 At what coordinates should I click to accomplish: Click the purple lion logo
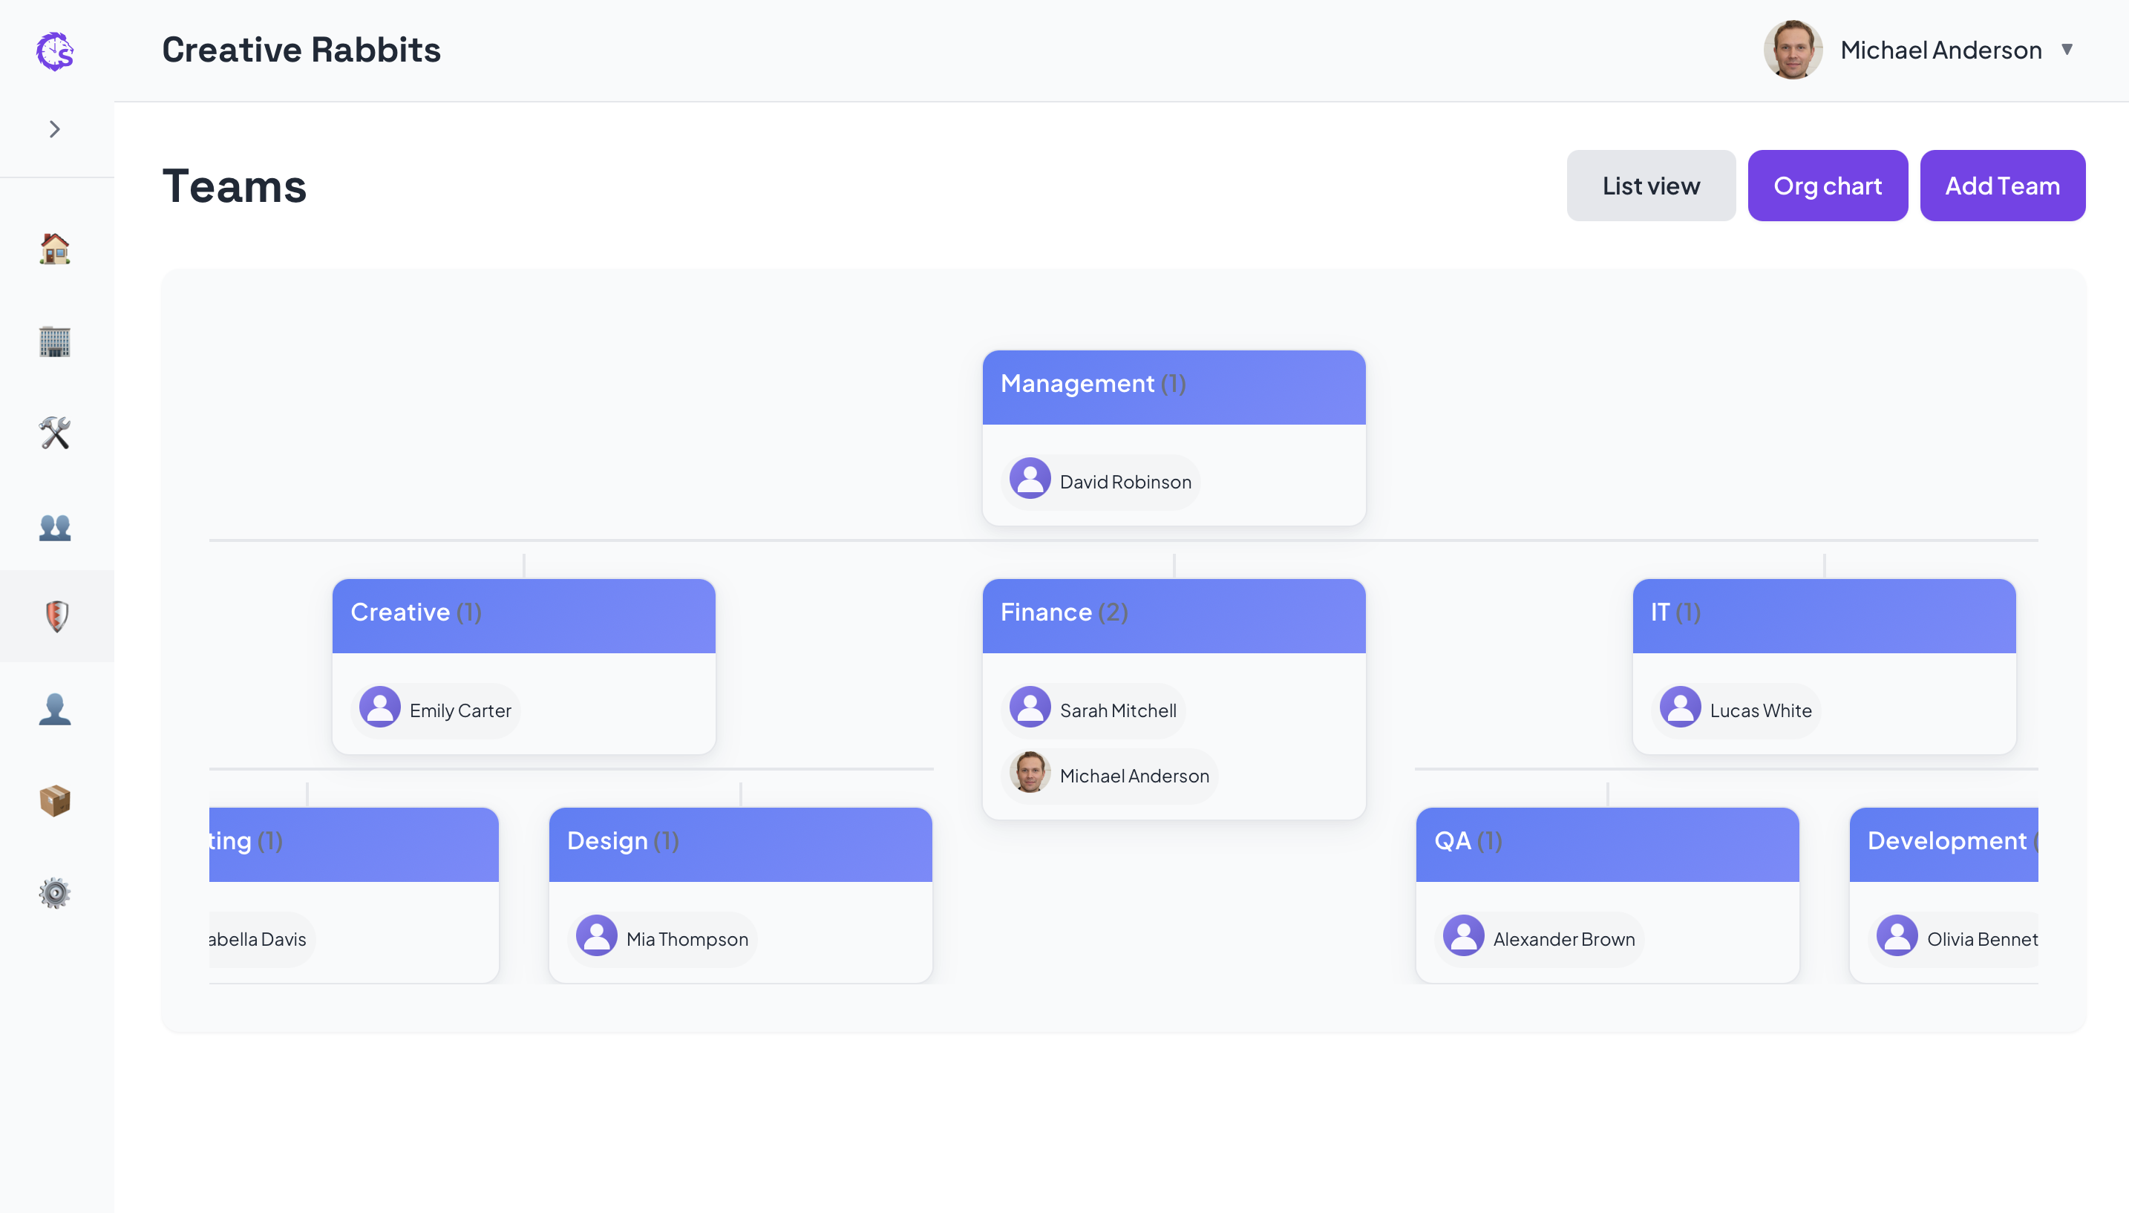pos(55,50)
